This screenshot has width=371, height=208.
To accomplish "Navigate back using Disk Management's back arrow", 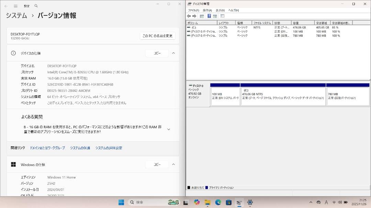I will pyautogui.click(x=189, y=16).
